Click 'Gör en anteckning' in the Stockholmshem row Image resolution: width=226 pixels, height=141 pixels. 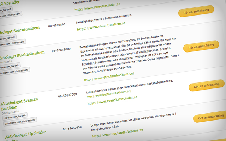coord(201,46)
